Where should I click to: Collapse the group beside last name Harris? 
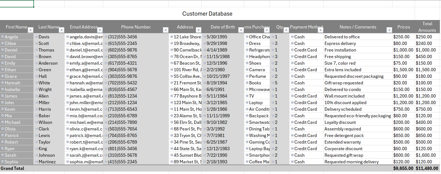pyautogui.click(x=36, y=109)
